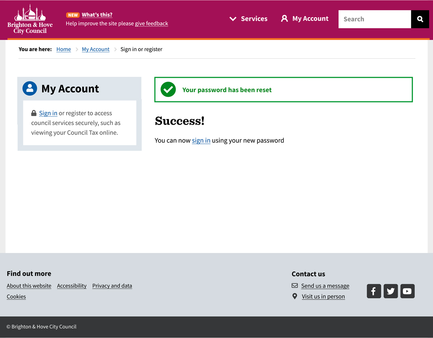Image resolution: width=433 pixels, height=338 pixels.
Task: Select My Account breadcrumb link
Action: 96,49
